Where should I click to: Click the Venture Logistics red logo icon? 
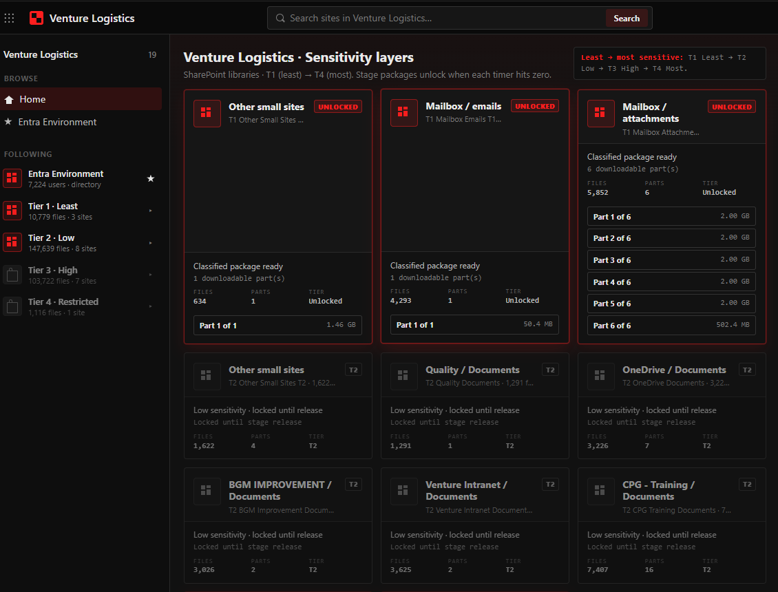coord(36,19)
